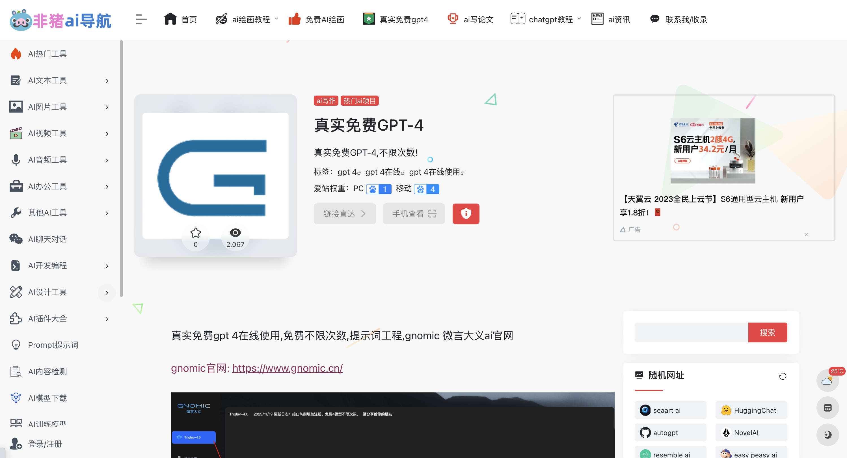Select the AI开发编程 code file icon
This screenshot has width=847, height=458.
click(x=16, y=266)
